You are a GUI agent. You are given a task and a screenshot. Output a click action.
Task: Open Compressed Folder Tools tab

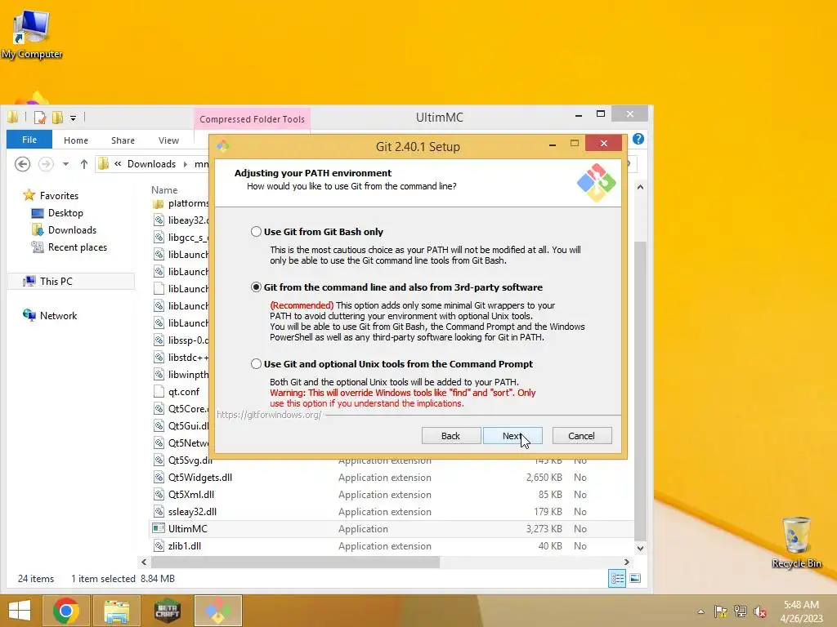pos(252,119)
